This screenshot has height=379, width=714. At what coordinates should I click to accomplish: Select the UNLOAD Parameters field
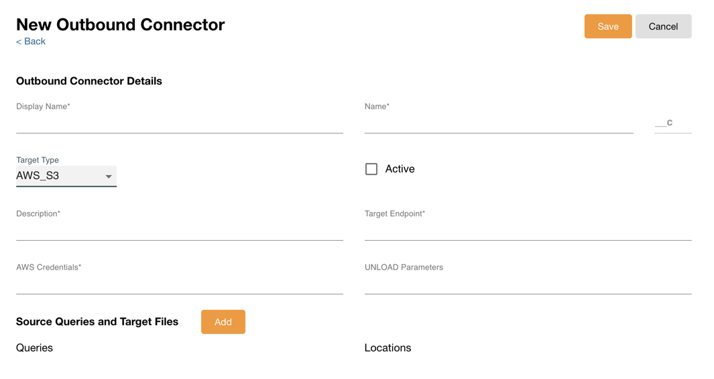528,285
